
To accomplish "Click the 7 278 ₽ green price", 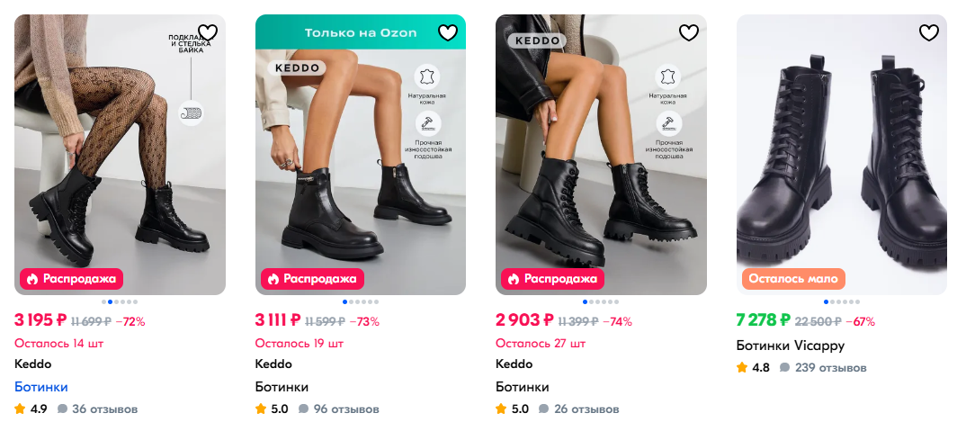I will tap(763, 320).
